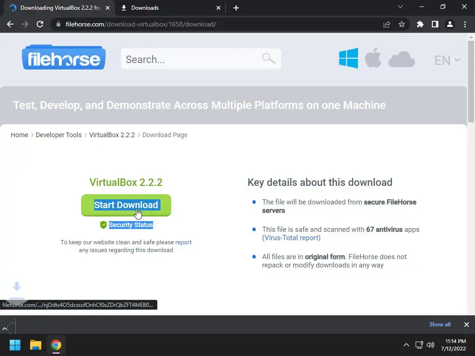Open Developer Tools breadcrumb
The image size is (475, 356).
click(58, 135)
